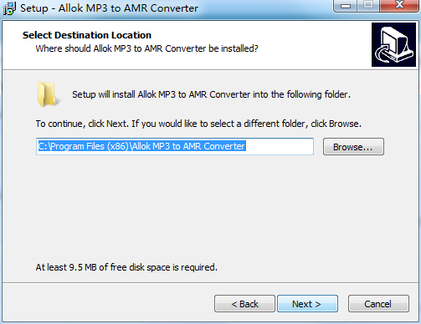Click the "Select Destination Location" heading
Viewport: 421px width, 324px height.
pos(87,35)
